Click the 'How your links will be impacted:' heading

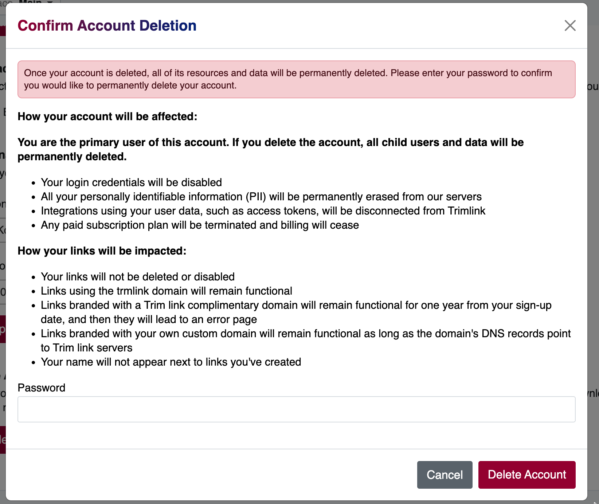(102, 251)
